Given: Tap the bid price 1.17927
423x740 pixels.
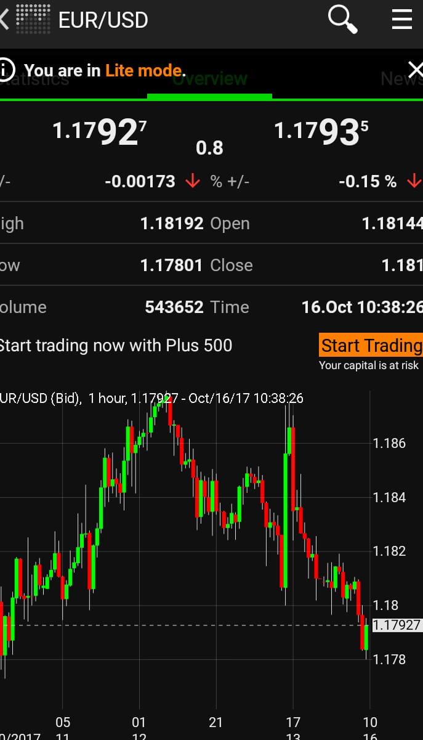Looking at the screenshot, I should 100,132.
